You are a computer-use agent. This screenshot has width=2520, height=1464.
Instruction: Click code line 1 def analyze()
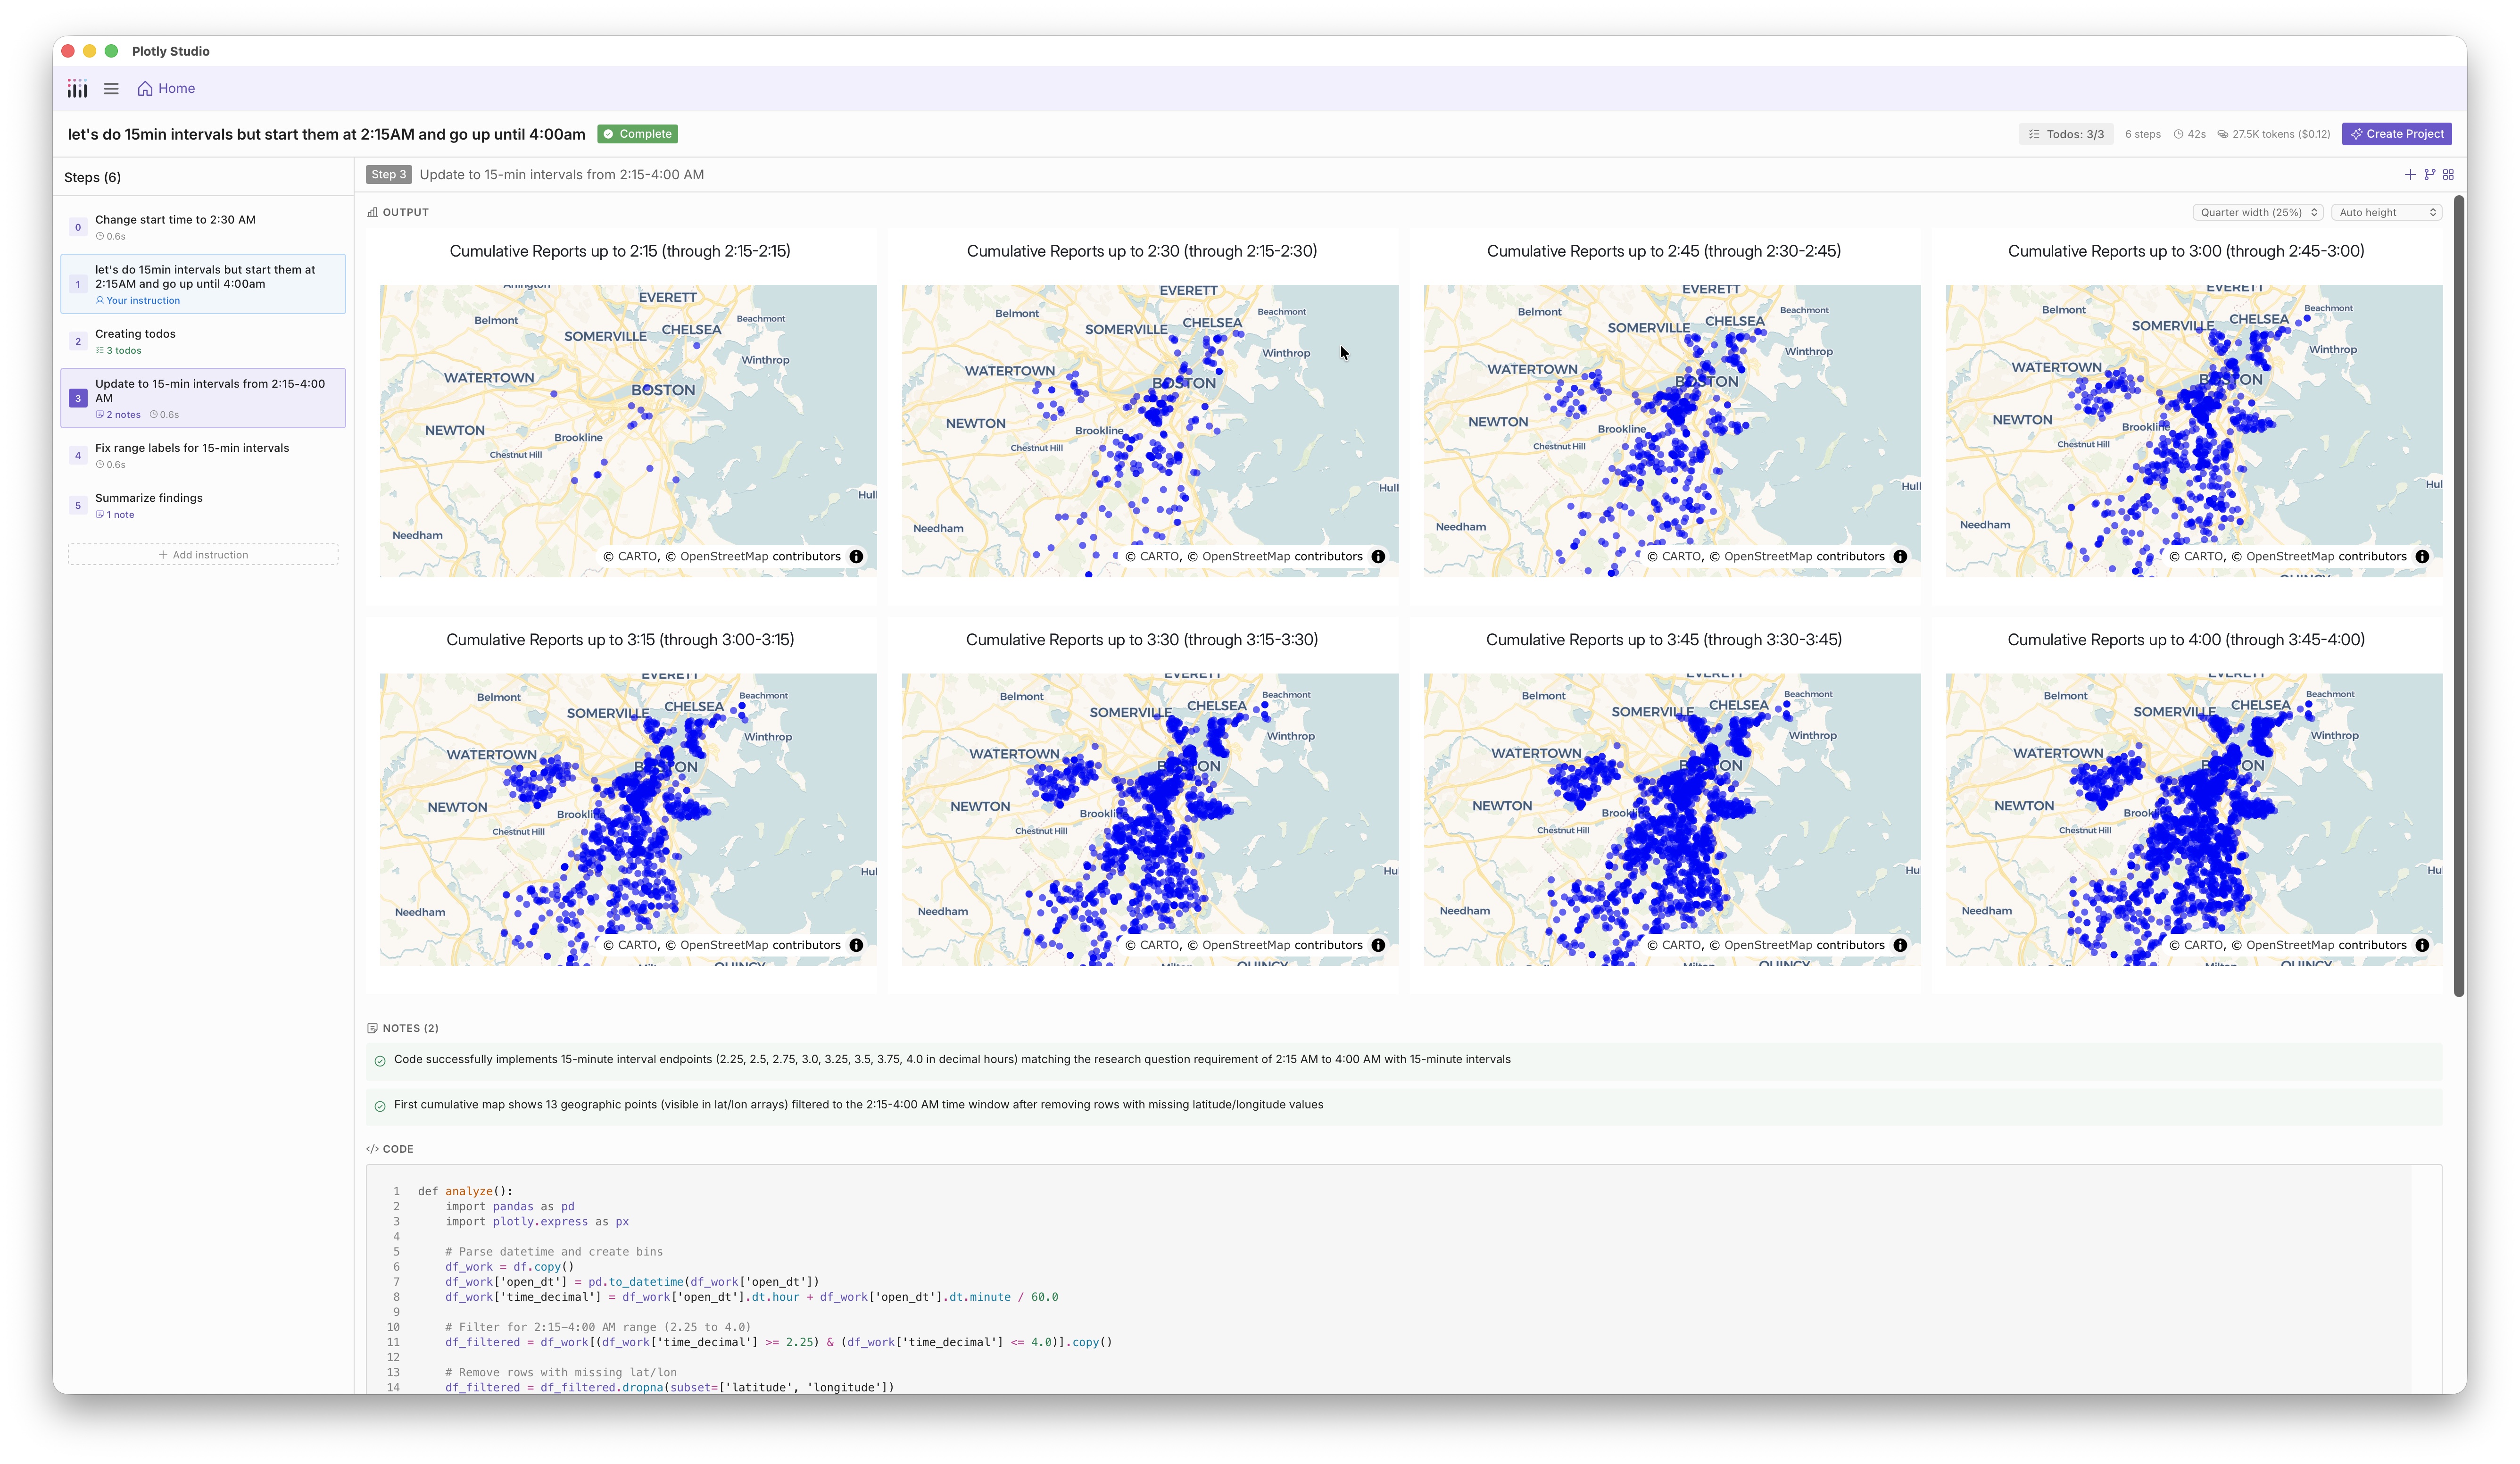(465, 1192)
